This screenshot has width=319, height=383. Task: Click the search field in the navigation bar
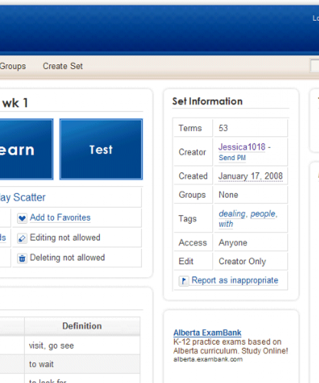click(314, 66)
